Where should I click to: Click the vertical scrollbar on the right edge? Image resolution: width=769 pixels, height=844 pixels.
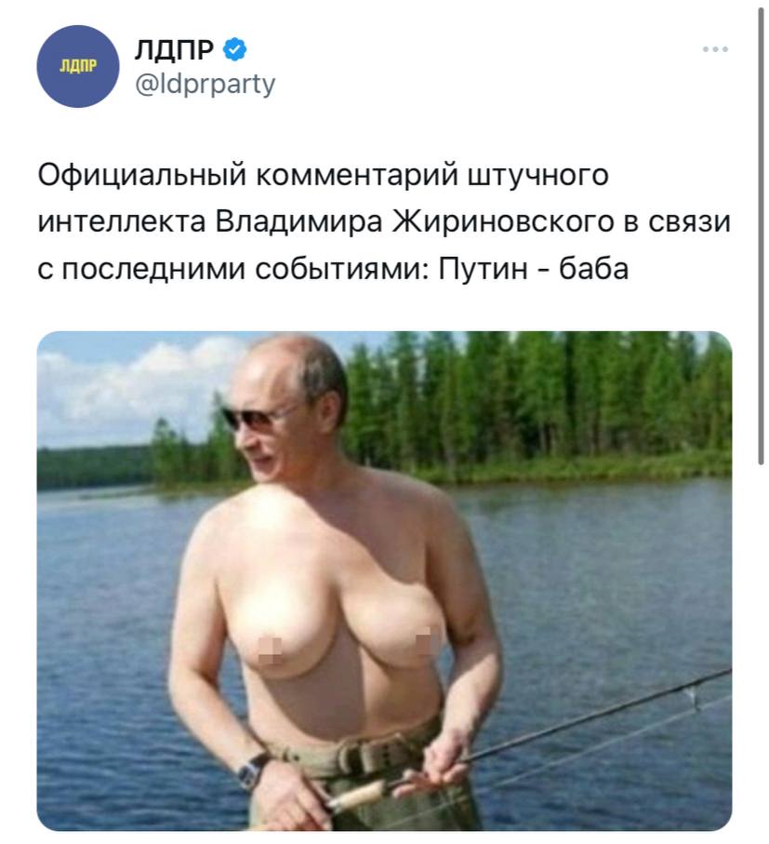[x=761, y=235]
